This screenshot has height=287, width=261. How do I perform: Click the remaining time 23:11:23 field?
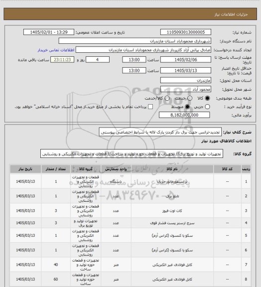(62, 60)
